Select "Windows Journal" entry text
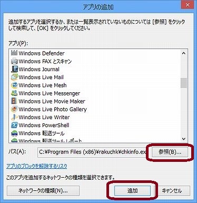The height and width of the screenshot is (203, 197). [39, 69]
